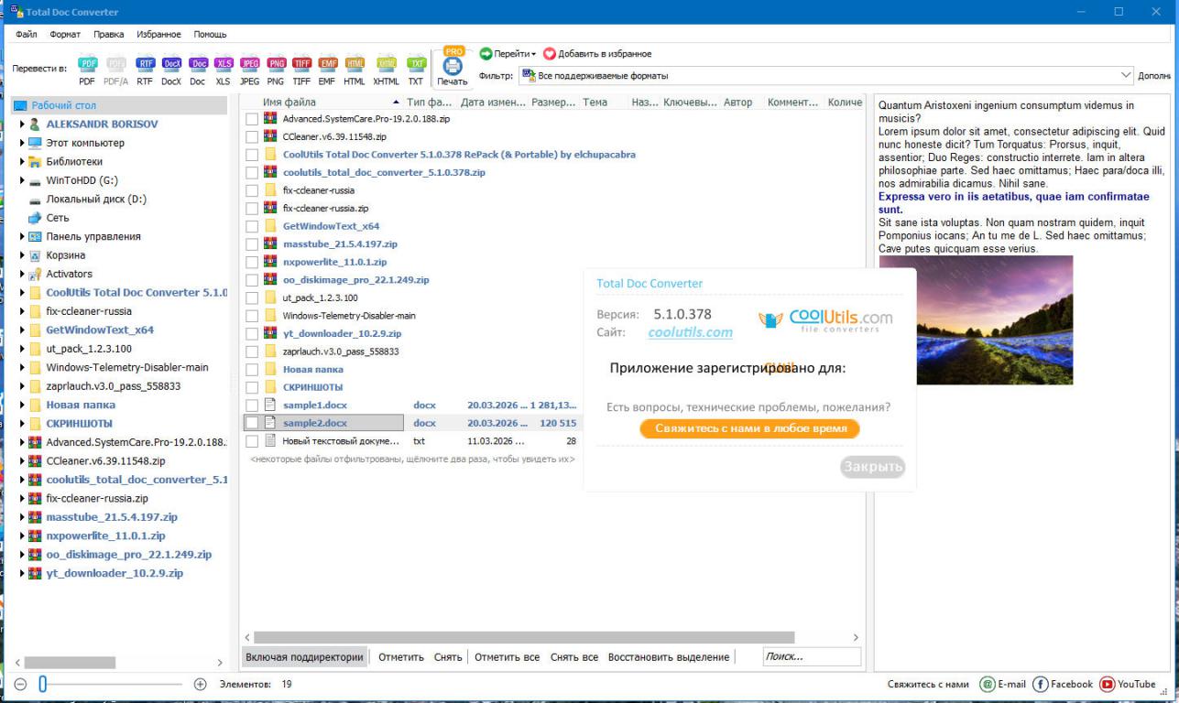The height and width of the screenshot is (703, 1179).
Task: Open the Файл menu
Action: [x=27, y=34]
